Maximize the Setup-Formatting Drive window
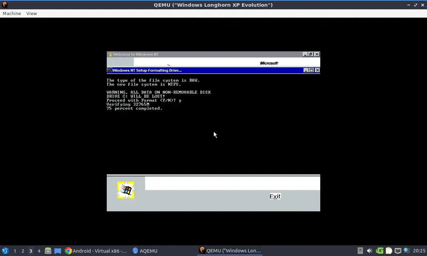Screen dimensions: 427x256 (x=312, y=70)
